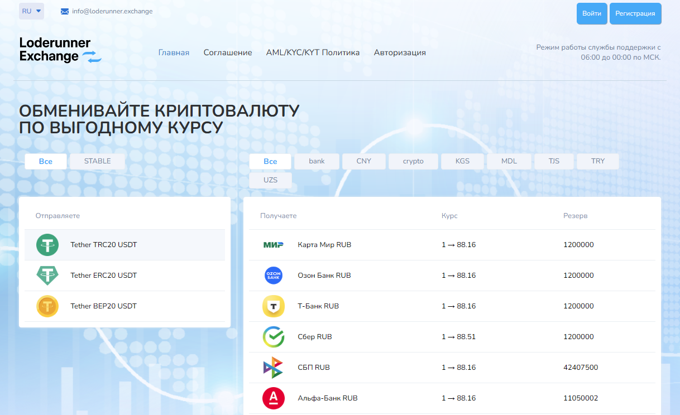Click the Отправляете panel header

coord(58,216)
